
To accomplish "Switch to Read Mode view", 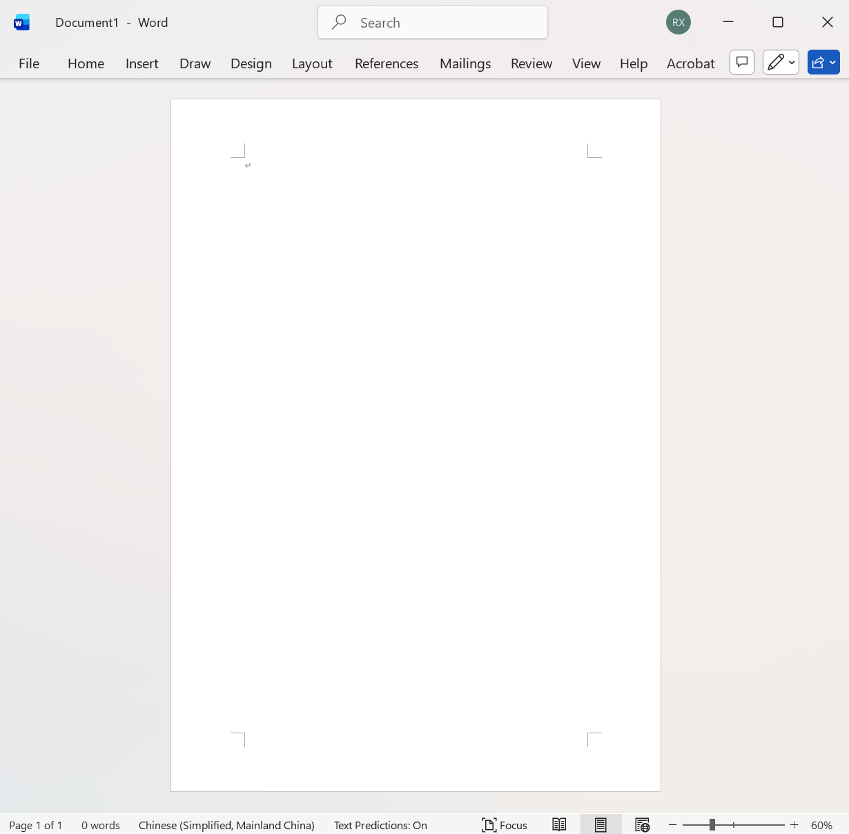I will (558, 824).
